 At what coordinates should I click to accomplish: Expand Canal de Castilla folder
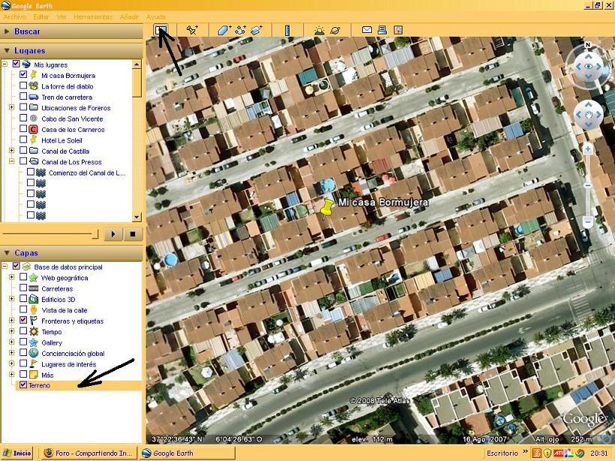point(12,151)
